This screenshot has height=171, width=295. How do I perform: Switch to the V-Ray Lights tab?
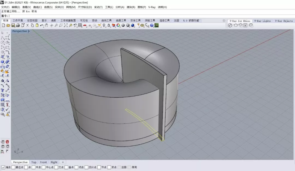262,21
